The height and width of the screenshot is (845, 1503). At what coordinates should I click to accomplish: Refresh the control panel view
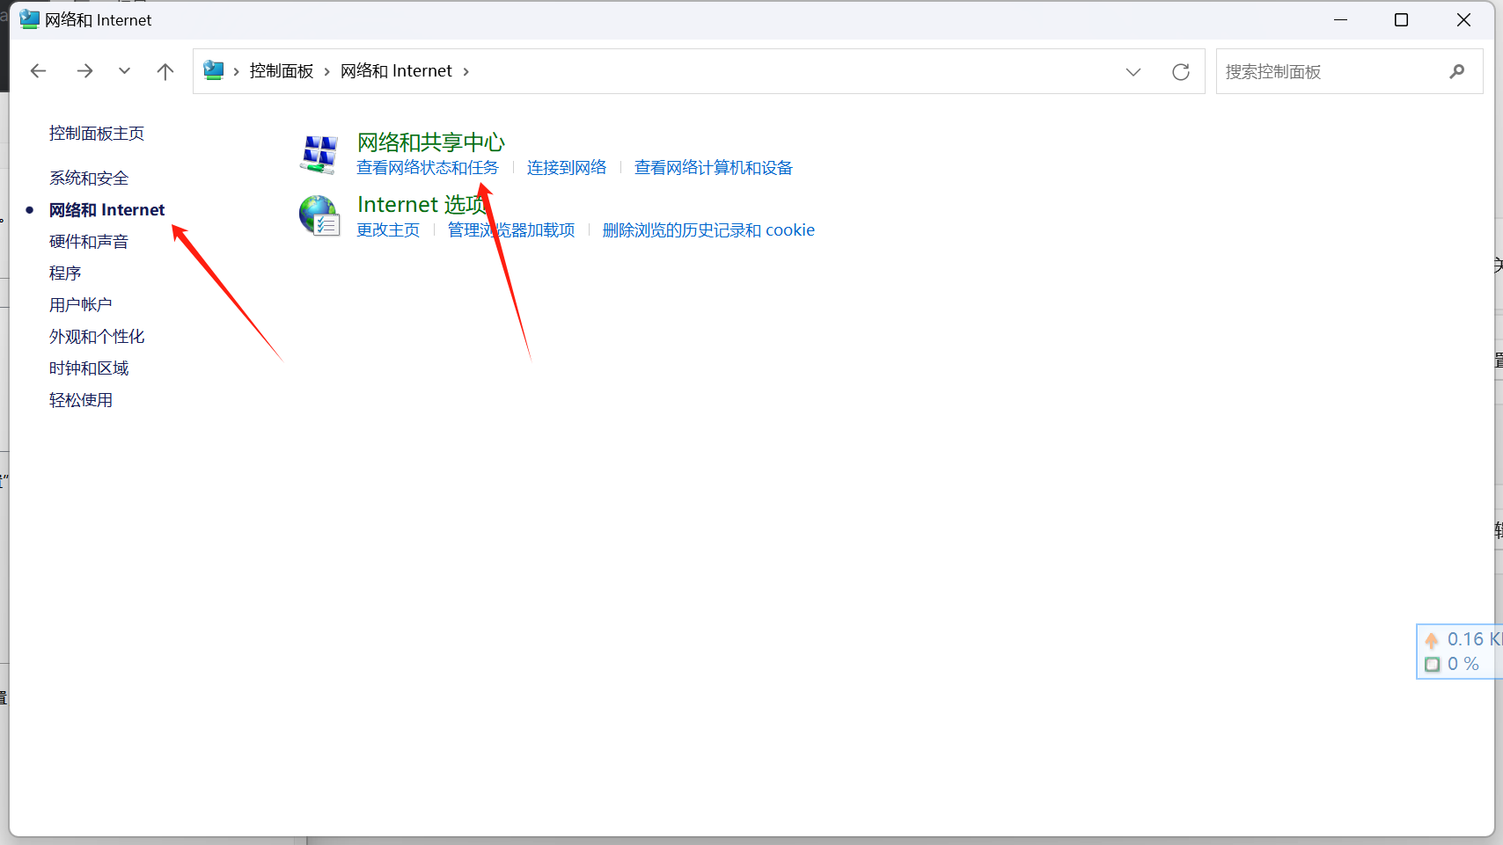pos(1180,72)
